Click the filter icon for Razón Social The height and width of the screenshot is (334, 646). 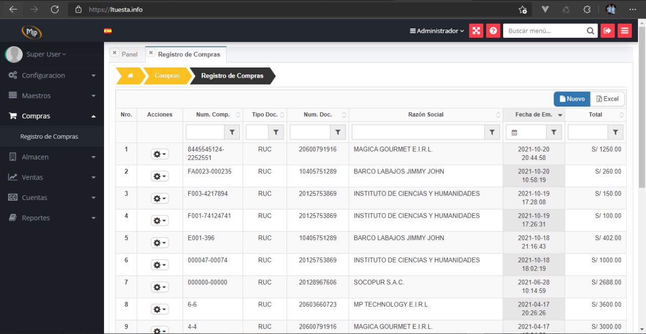click(x=492, y=132)
